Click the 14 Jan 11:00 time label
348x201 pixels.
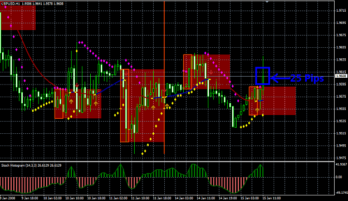tap(205, 198)
